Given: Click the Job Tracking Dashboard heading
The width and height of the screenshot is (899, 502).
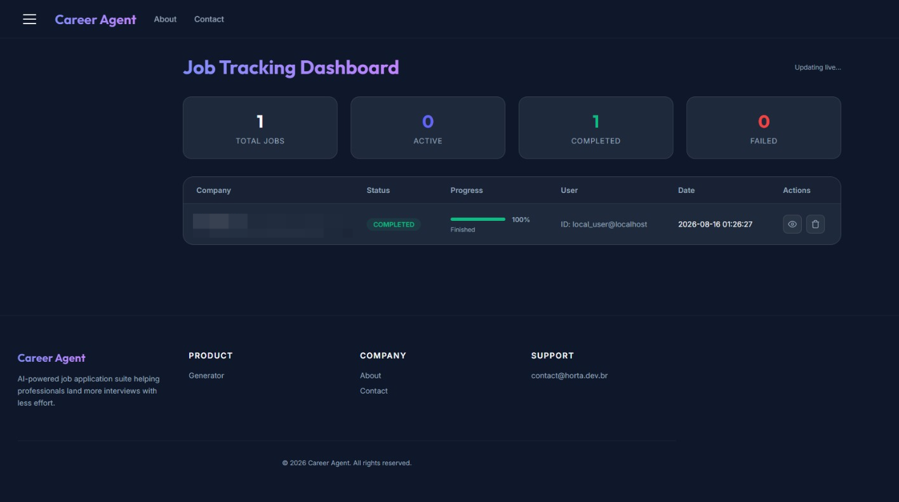Looking at the screenshot, I should coord(291,67).
